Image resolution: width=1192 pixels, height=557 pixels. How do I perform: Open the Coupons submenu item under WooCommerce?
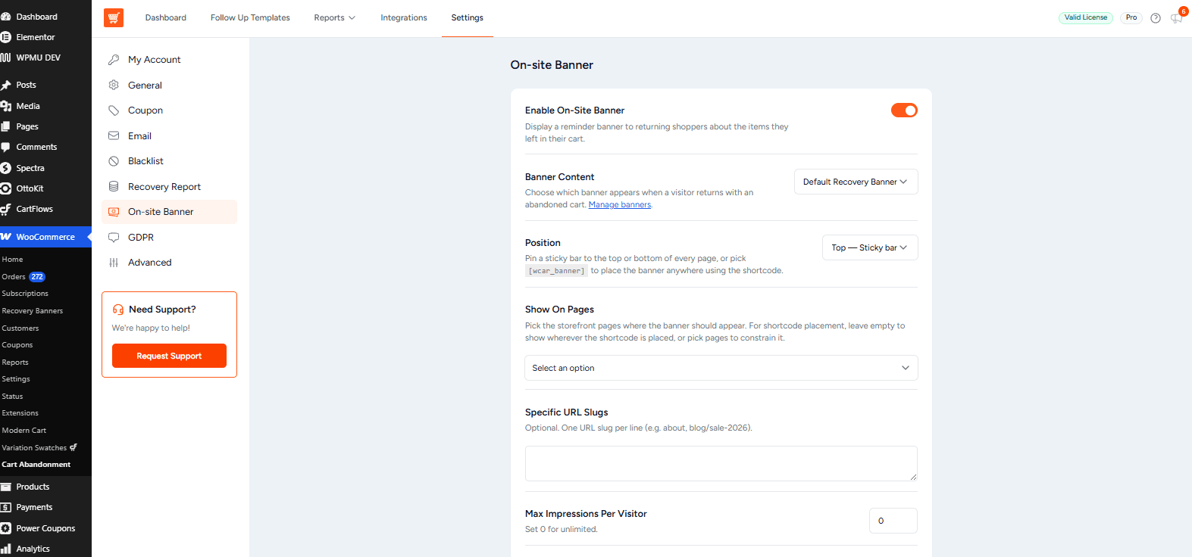click(x=17, y=345)
